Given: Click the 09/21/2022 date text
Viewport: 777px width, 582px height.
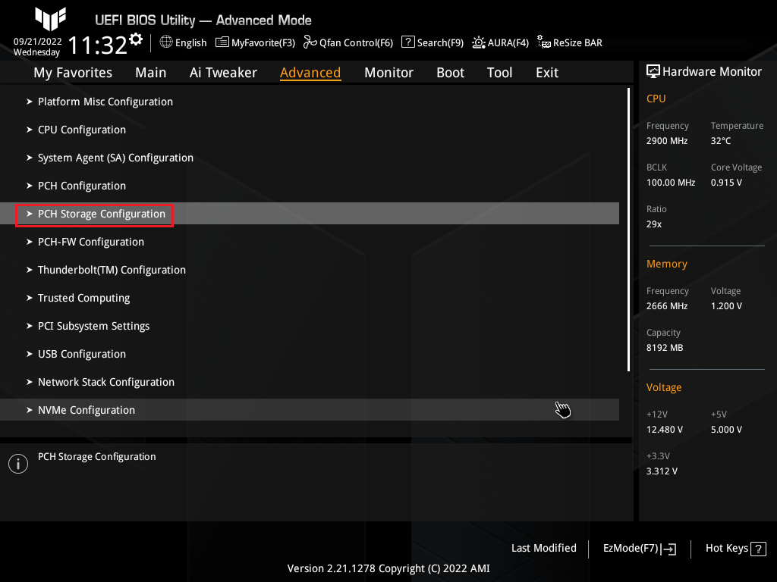Looking at the screenshot, I should [38, 42].
